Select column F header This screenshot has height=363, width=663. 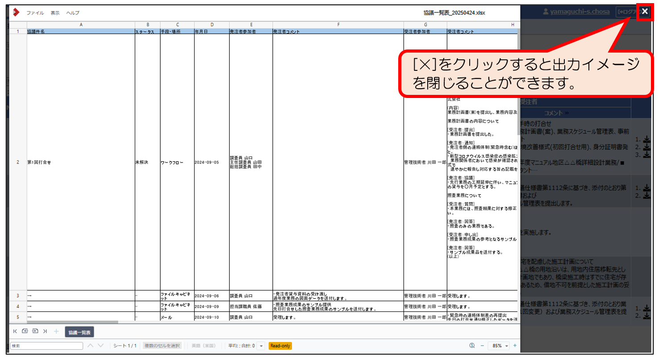tap(338, 25)
